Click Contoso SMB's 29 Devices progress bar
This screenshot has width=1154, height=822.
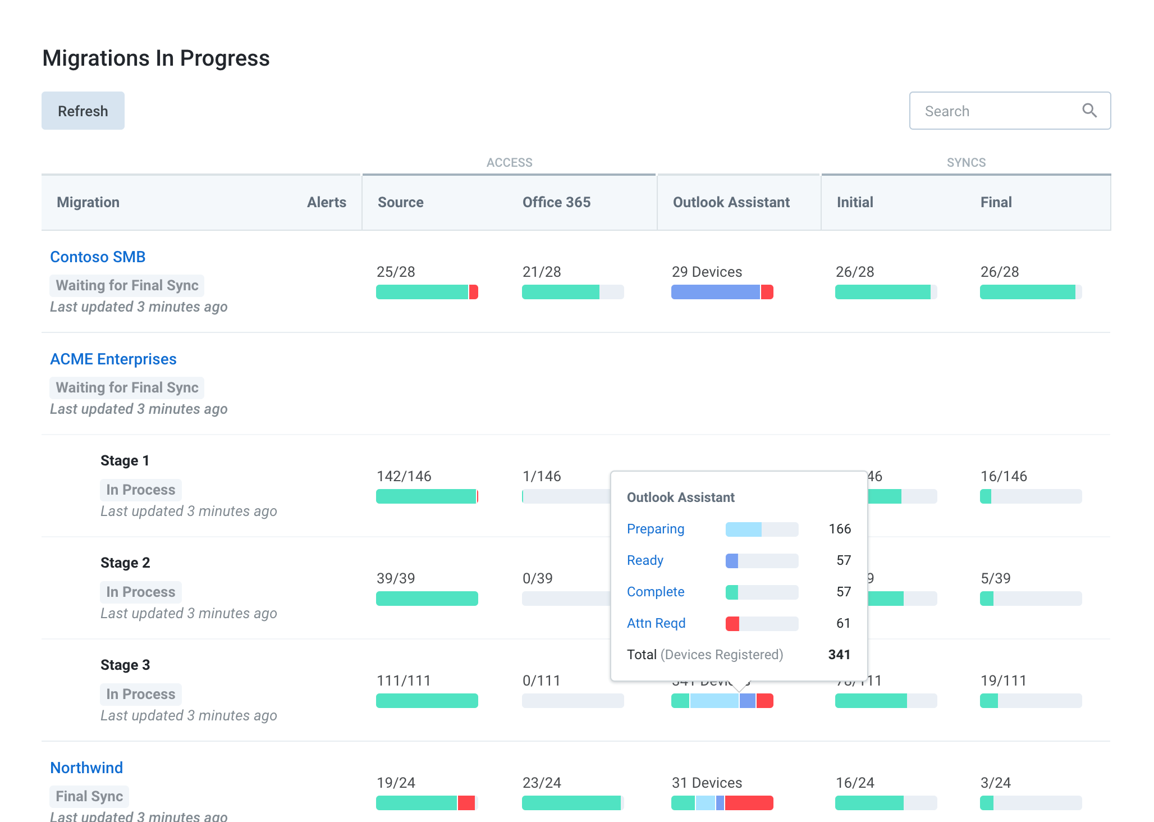coord(722,292)
